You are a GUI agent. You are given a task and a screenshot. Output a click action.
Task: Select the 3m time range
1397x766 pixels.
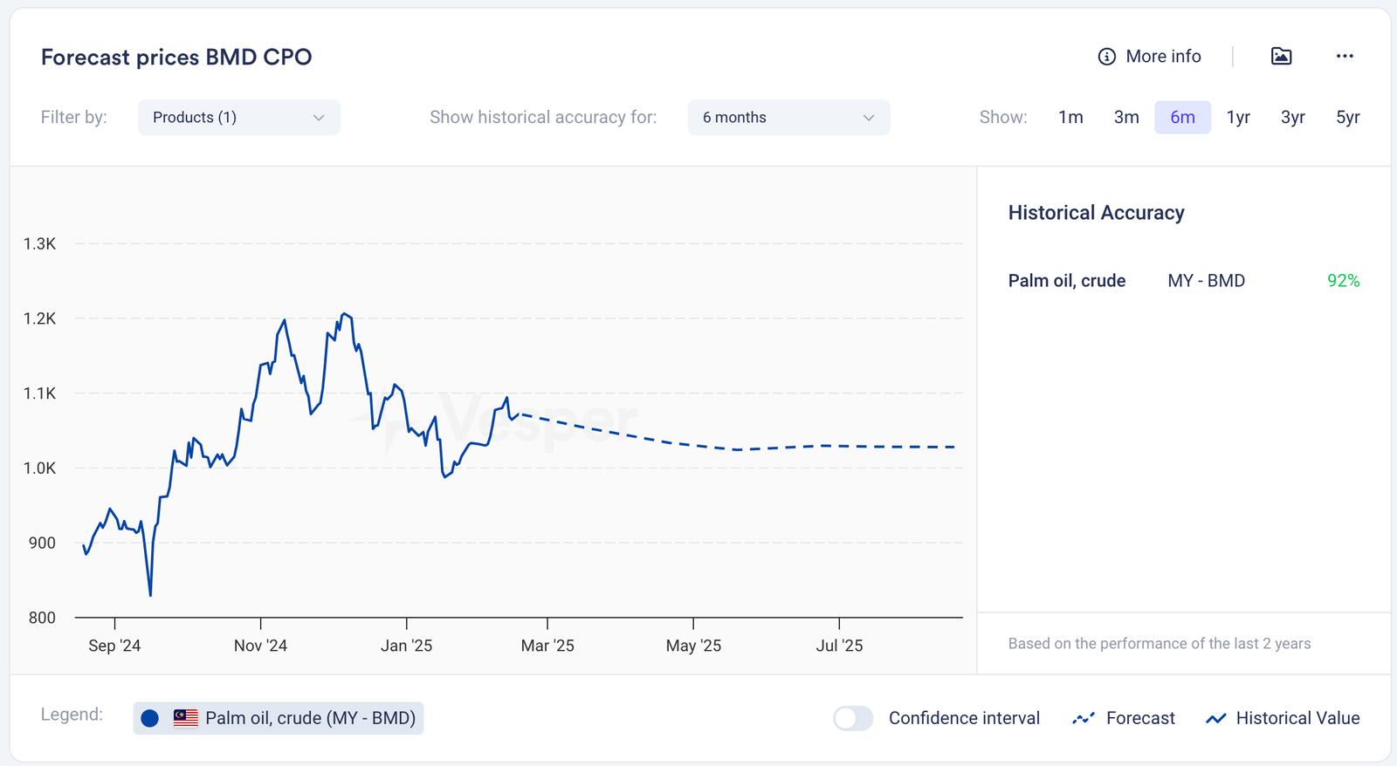pos(1126,118)
